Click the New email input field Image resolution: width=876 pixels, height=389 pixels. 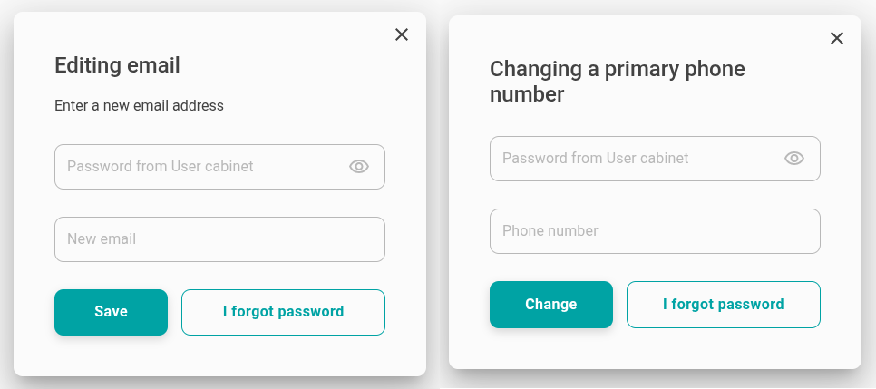point(219,239)
